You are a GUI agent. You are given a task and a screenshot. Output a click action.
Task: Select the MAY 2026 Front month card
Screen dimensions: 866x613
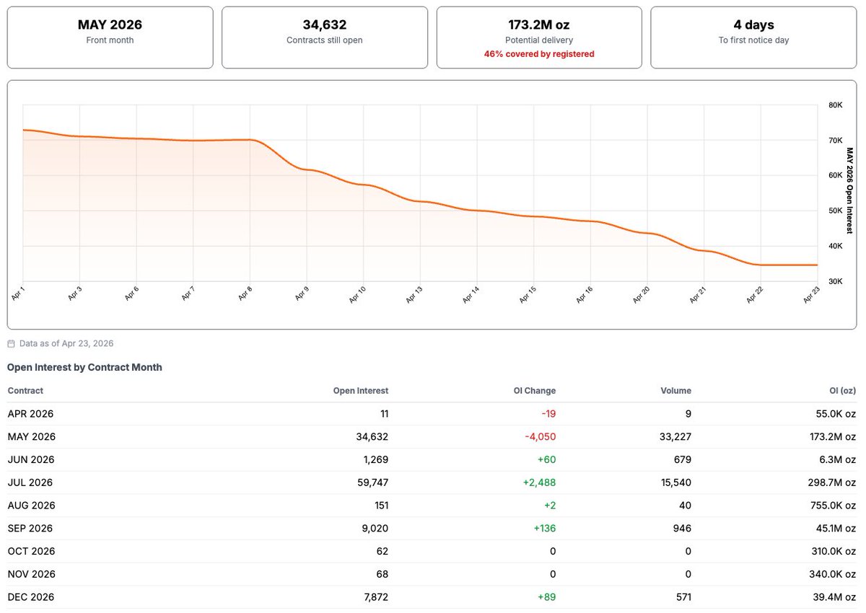110,38
